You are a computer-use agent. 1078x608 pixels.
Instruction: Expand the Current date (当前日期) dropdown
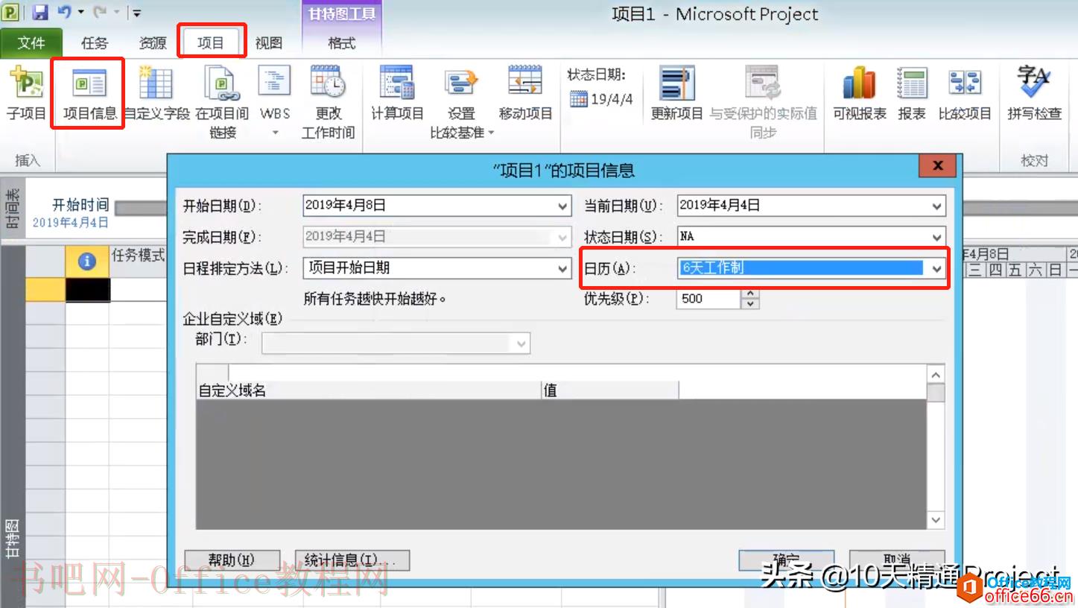pyautogui.click(x=937, y=206)
